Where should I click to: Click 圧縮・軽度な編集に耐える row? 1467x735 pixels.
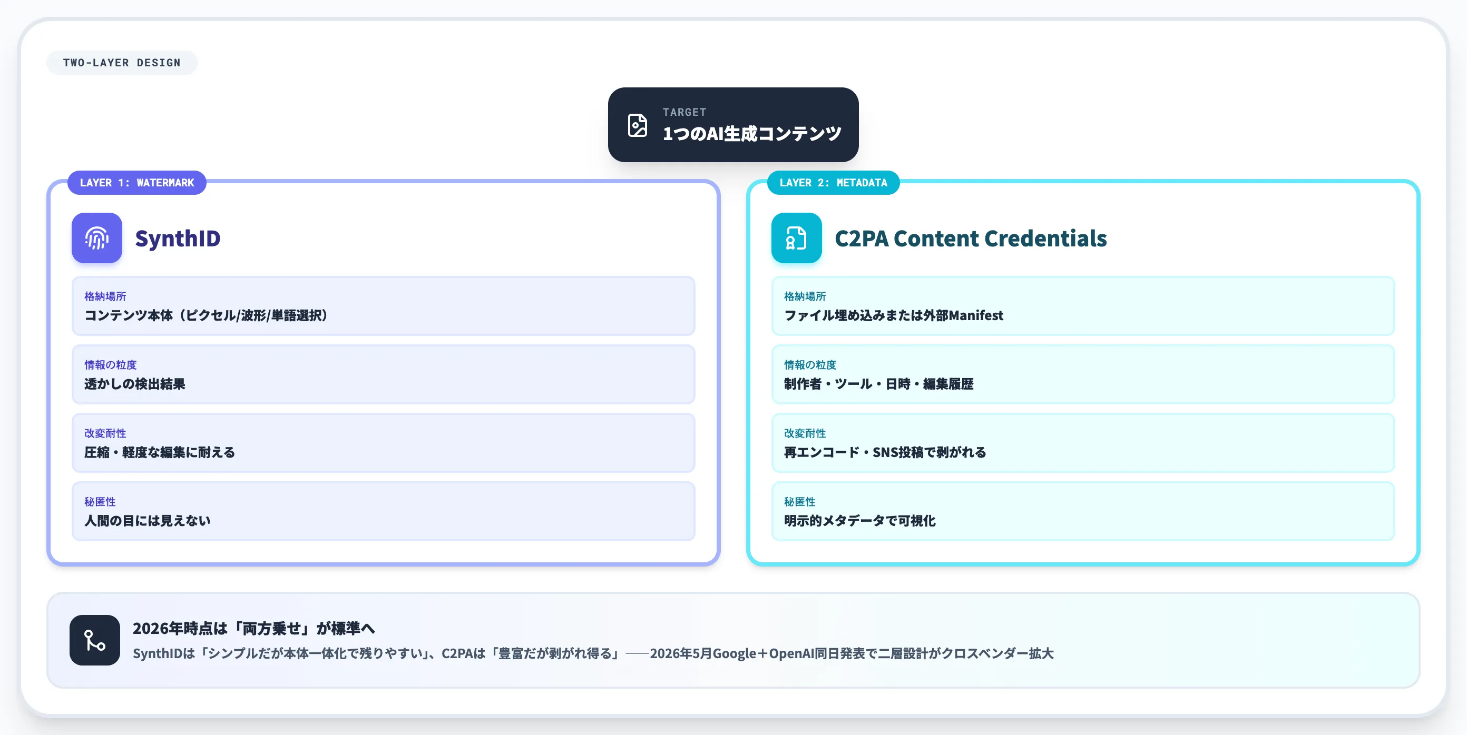(383, 443)
